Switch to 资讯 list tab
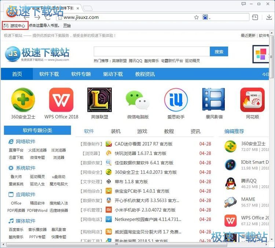Screen dimensions: 275x248 click(x=195, y=131)
